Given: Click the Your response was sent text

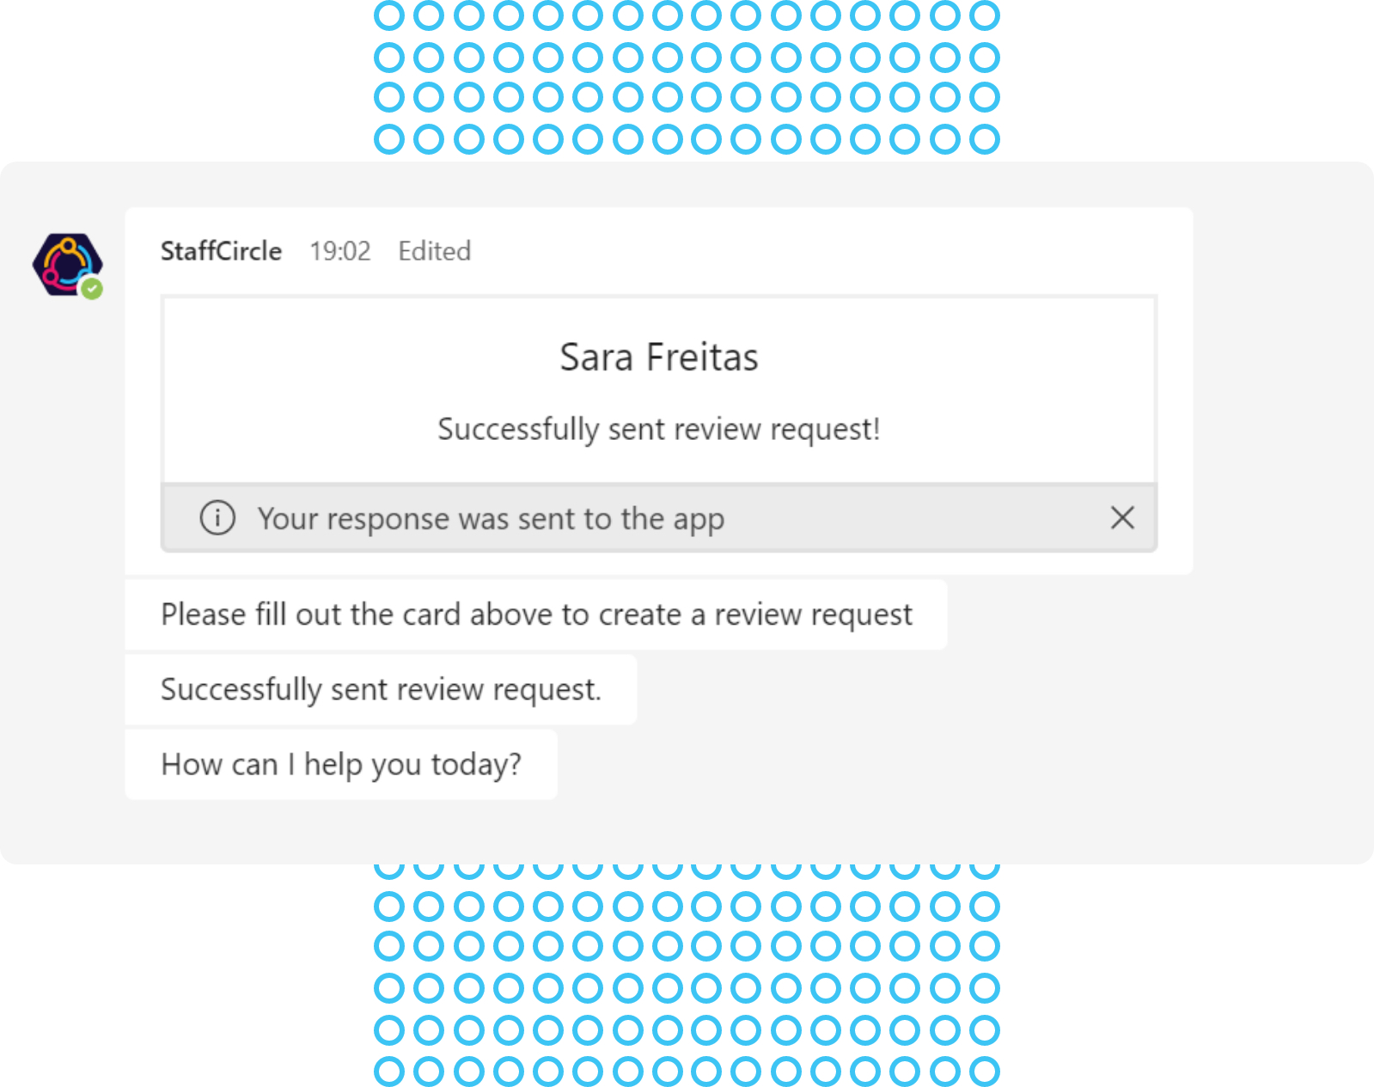Looking at the screenshot, I should pos(491,519).
